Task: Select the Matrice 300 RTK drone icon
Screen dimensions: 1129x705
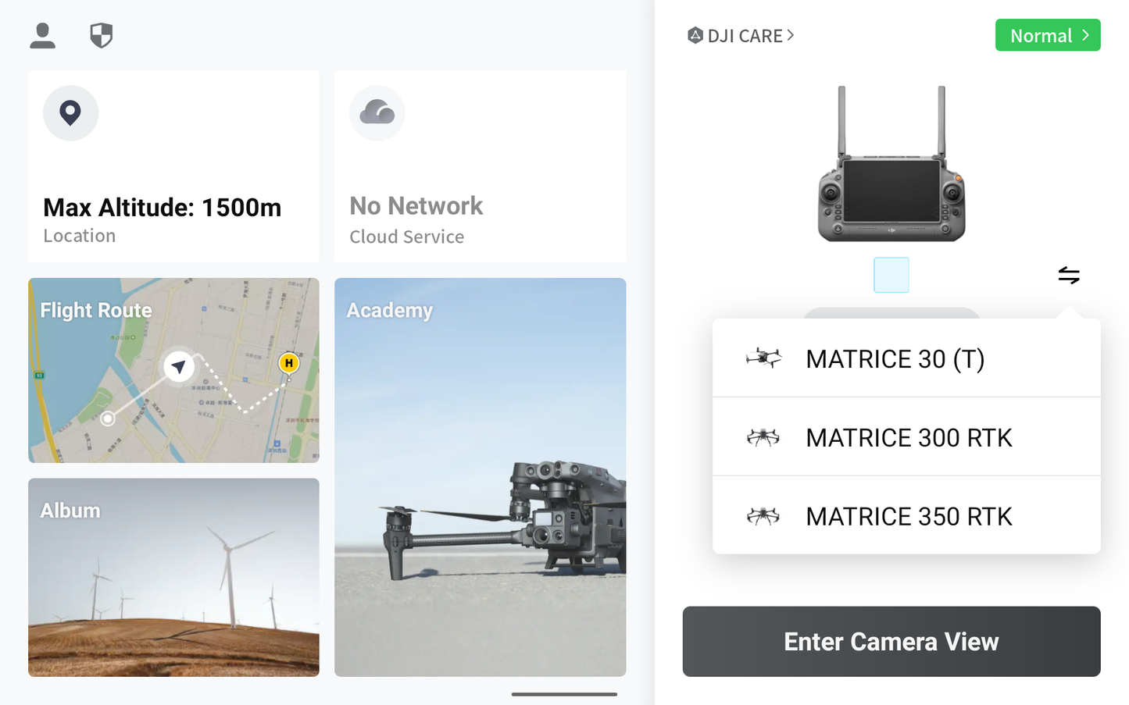Action: coord(763,437)
